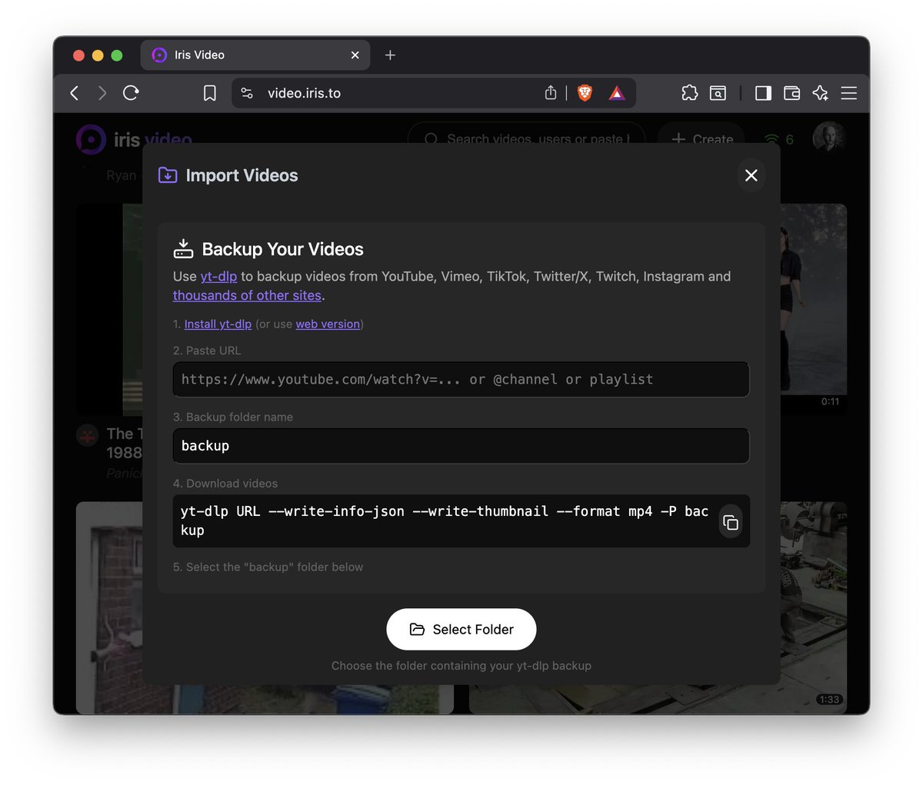Open the tab search icon in toolbar

[718, 93]
